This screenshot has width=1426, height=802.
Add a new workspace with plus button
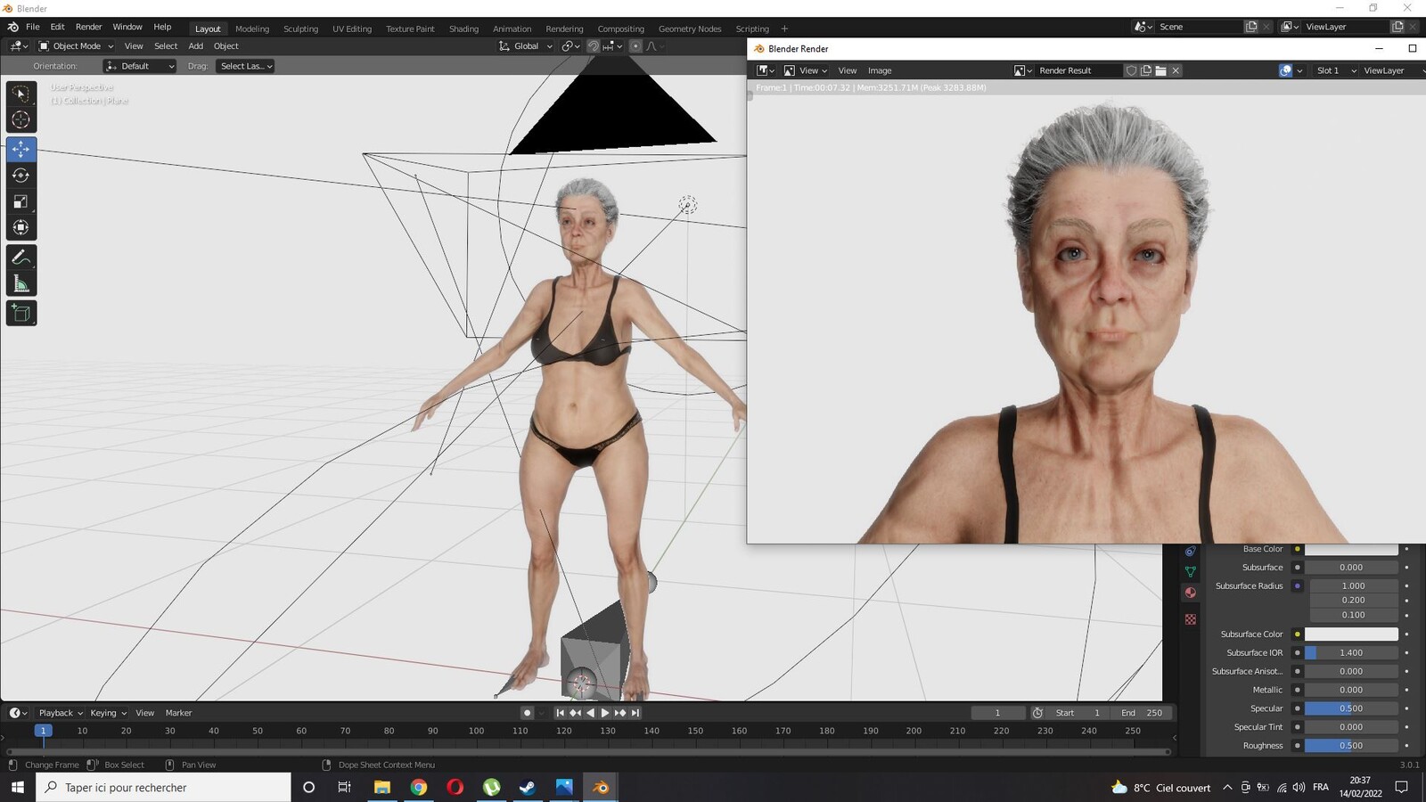click(784, 29)
